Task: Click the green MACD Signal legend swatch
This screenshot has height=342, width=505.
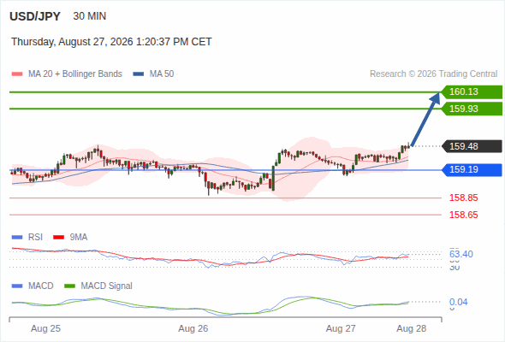Action: 69,286
